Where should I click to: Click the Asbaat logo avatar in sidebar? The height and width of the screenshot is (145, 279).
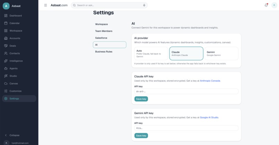click(x=6, y=6)
